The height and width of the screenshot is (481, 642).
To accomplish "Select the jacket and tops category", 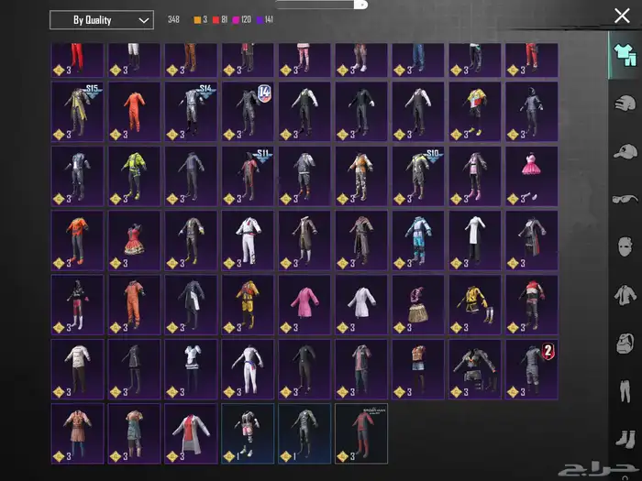I will tap(625, 295).
